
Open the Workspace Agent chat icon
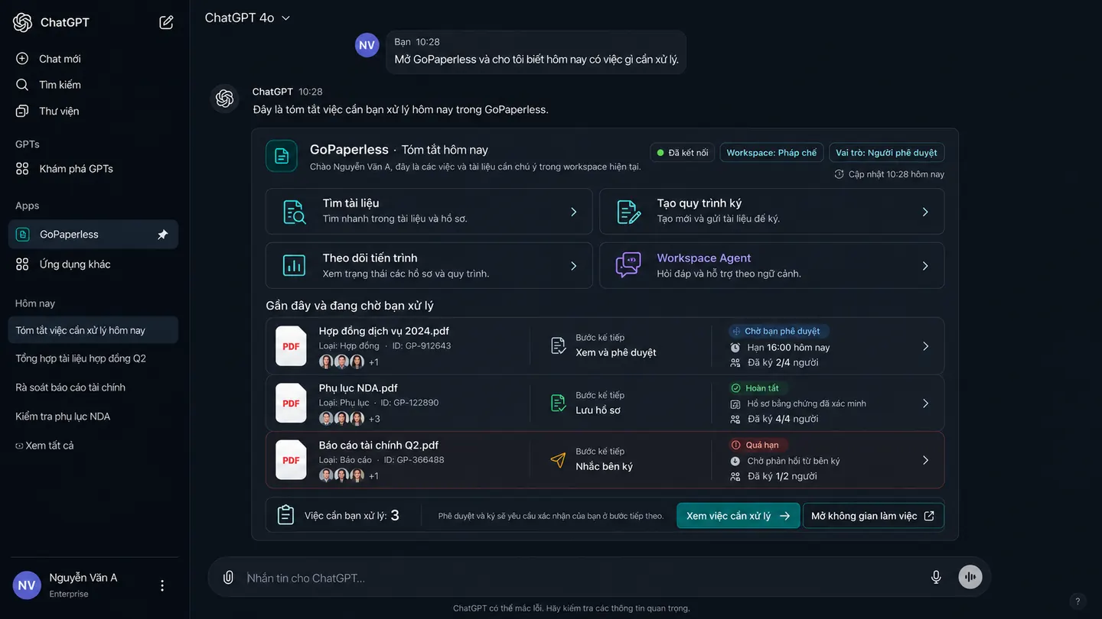(x=628, y=265)
